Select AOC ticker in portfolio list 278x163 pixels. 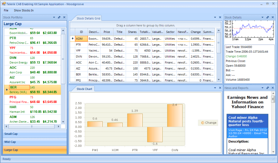pos(13,68)
